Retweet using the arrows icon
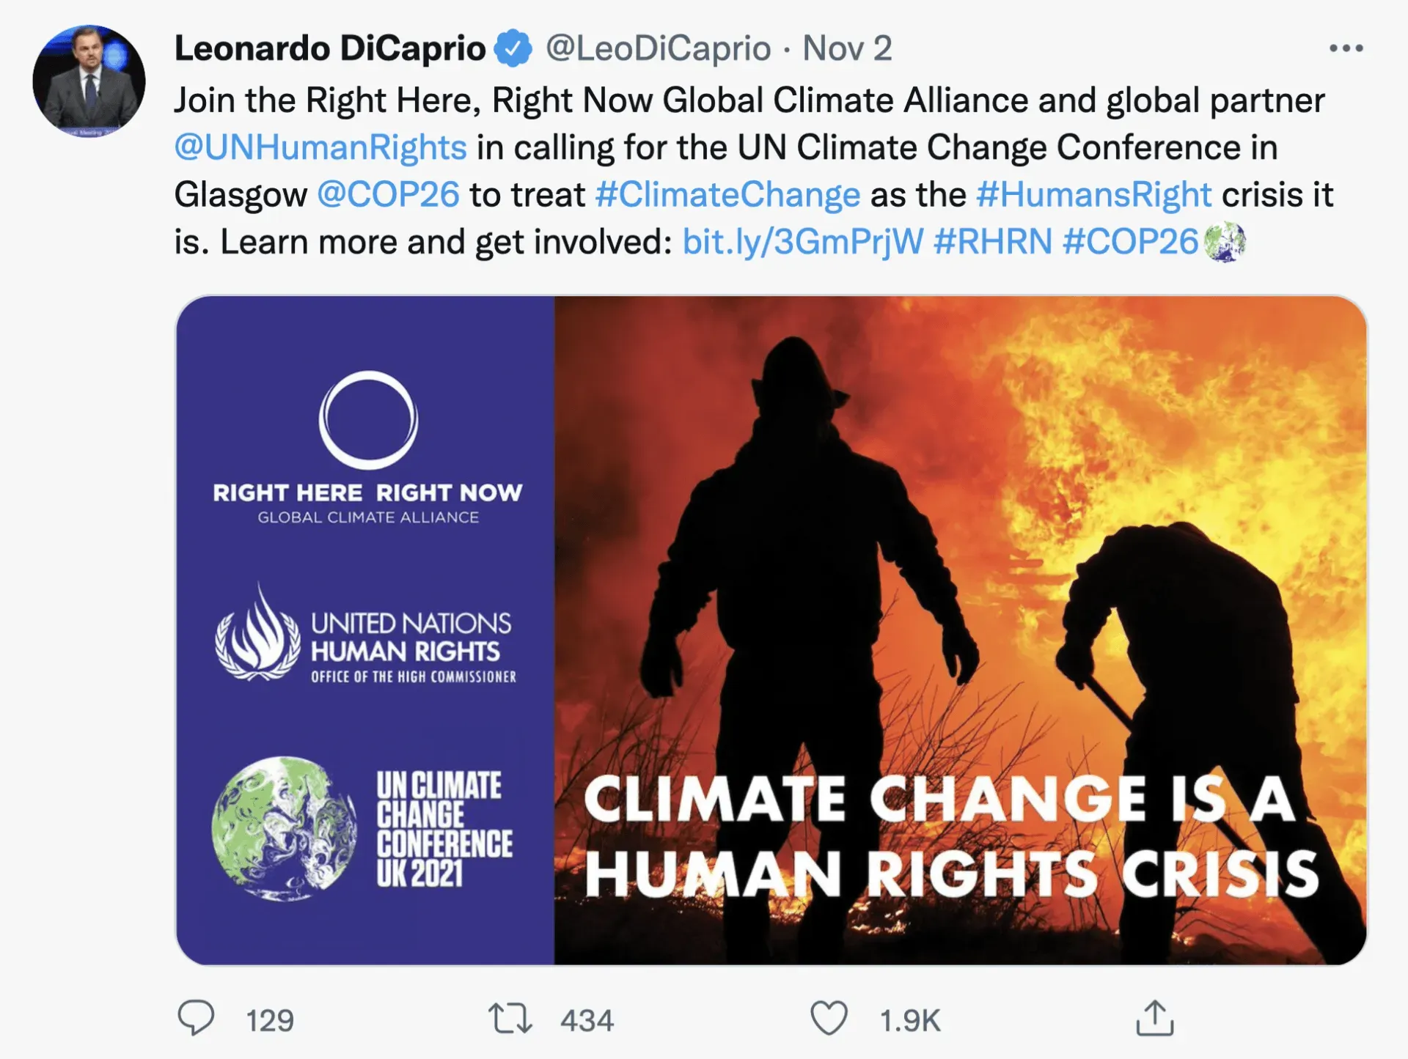This screenshot has height=1059, width=1408. 510,1018
